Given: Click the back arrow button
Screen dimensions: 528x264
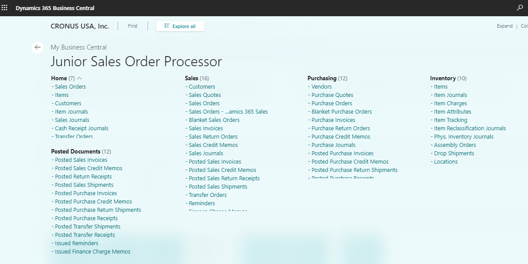Looking at the screenshot, I should [38, 47].
